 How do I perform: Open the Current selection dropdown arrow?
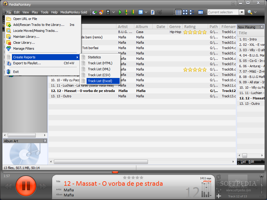coord(242,12)
